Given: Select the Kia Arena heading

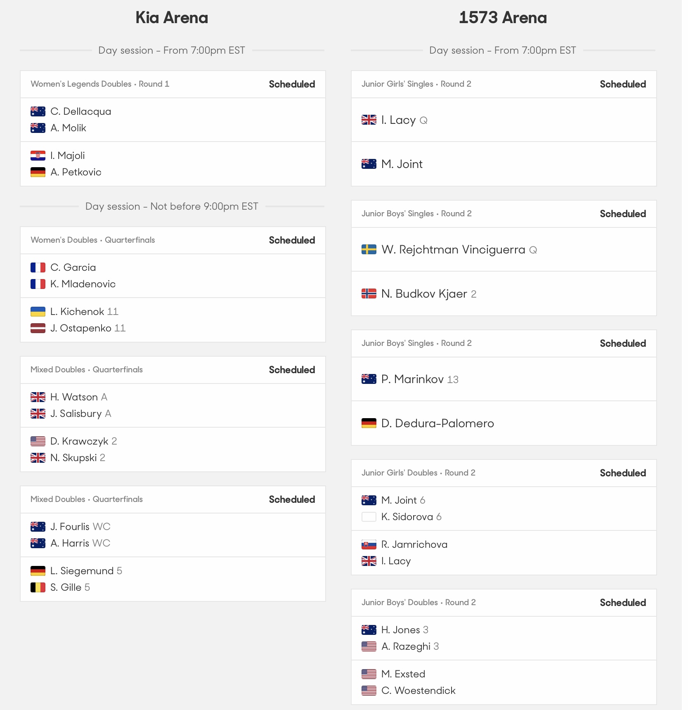Looking at the screenshot, I should (x=172, y=18).
